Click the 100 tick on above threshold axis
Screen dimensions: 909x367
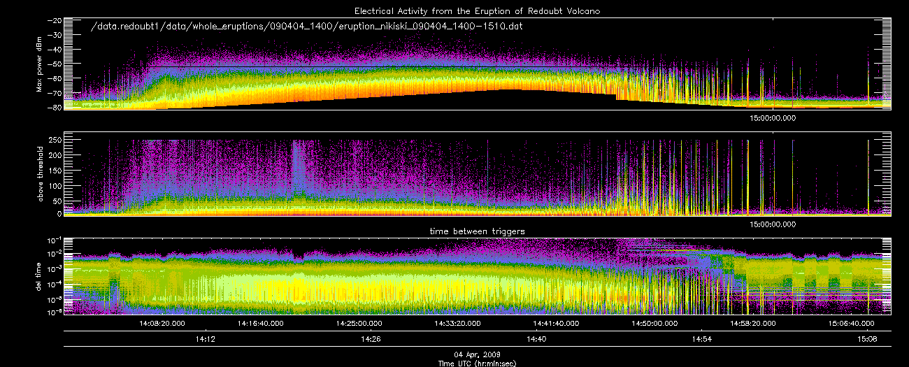point(54,185)
